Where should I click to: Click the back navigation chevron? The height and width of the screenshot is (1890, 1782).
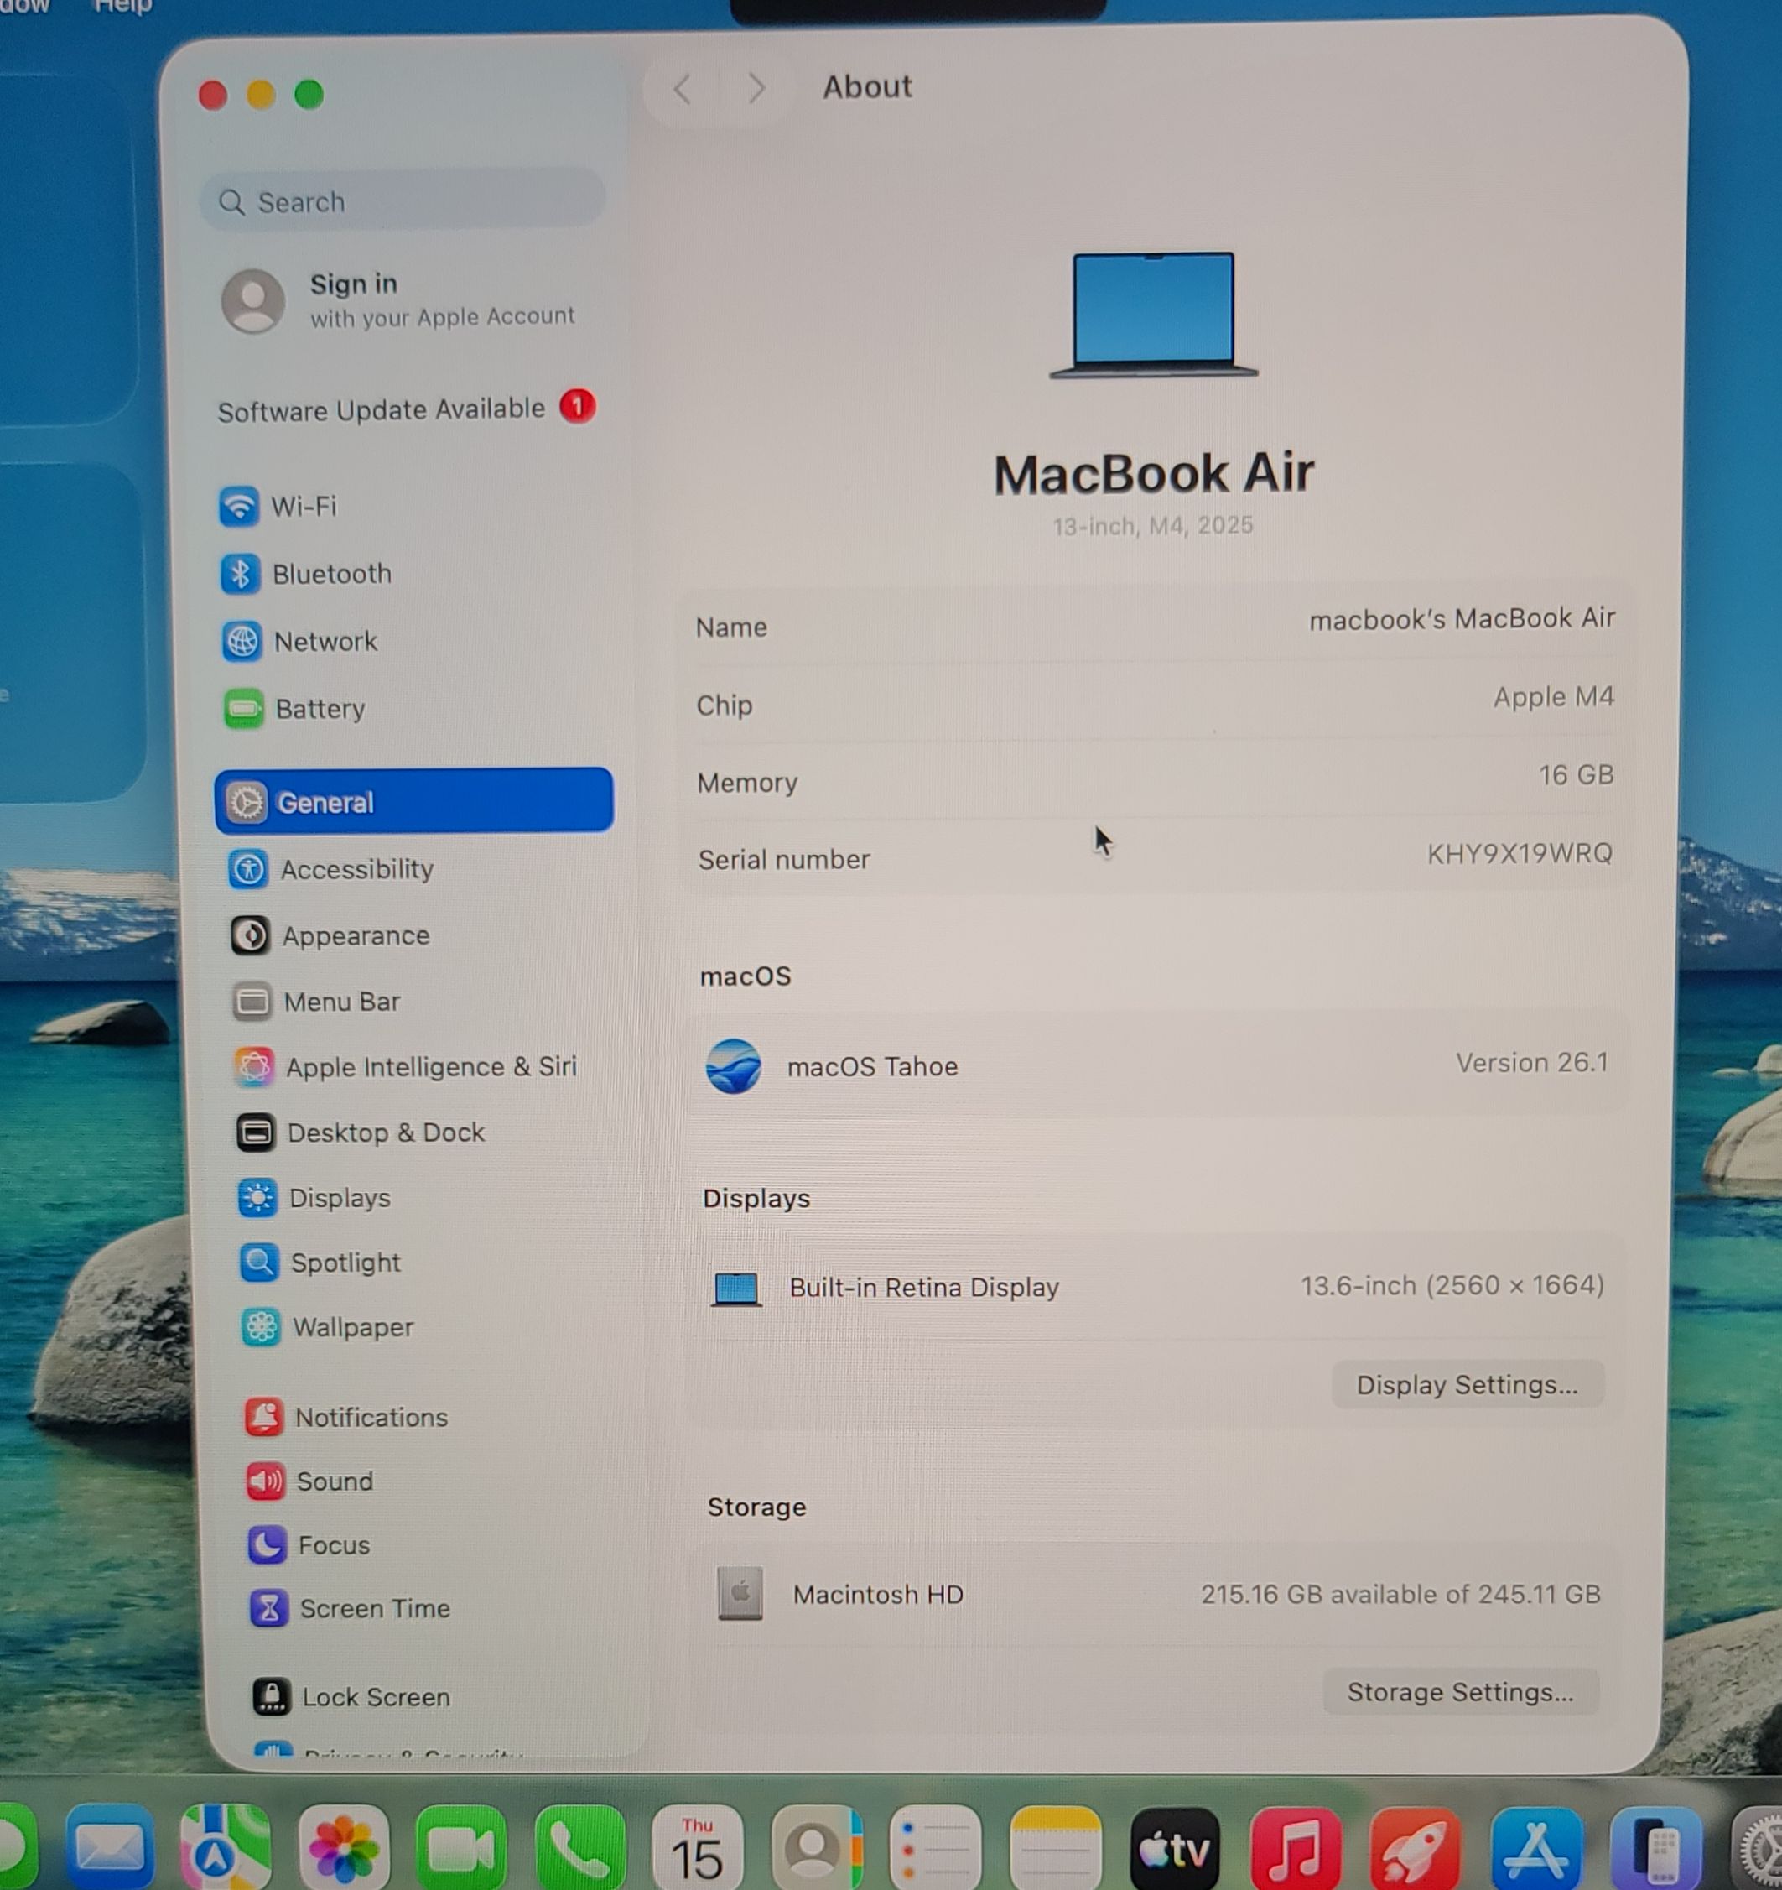[x=682, y=90]
